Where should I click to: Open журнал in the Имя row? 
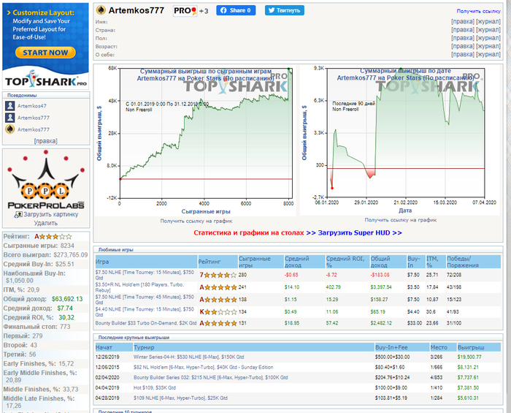click(488, 21)
